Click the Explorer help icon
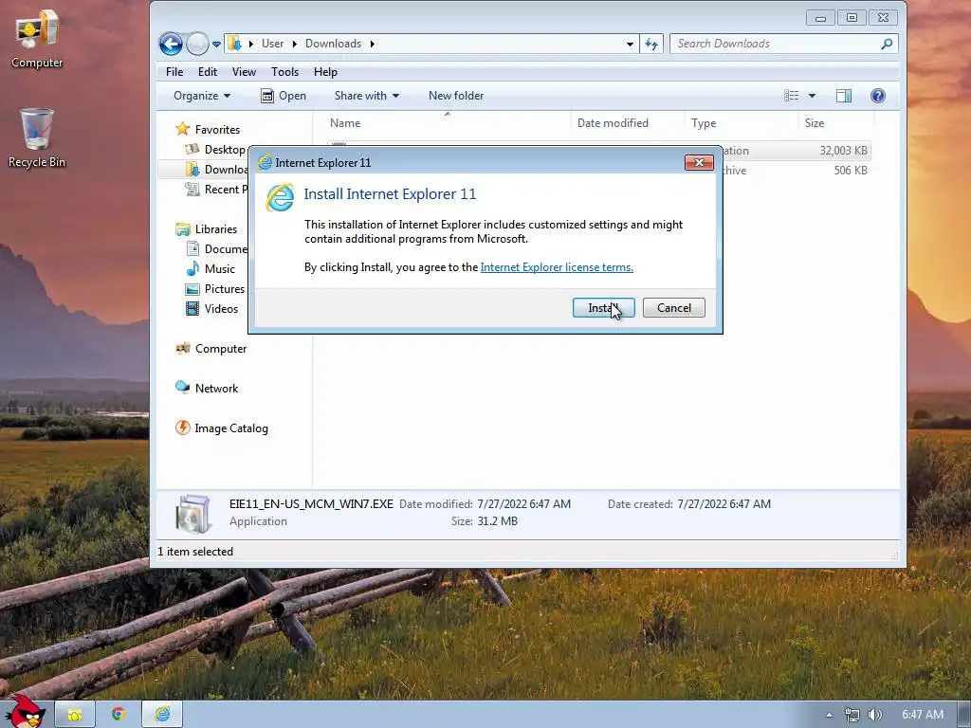Viewport: 971px width, 728px height. (x=877, y=96)
